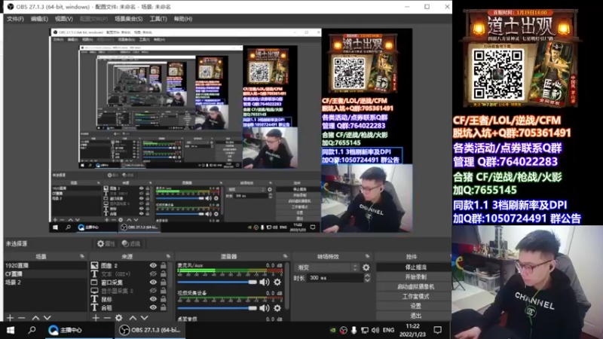Remove the selected source with the minus icon

(107, 318)
